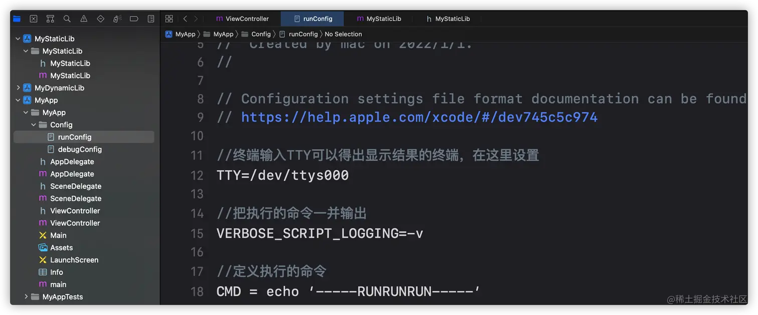
Task: Switch to the MyStaticLib implementation tab
Action: point(378,19)
